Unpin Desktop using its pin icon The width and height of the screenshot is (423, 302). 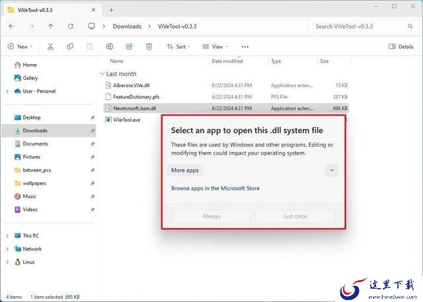93,118
